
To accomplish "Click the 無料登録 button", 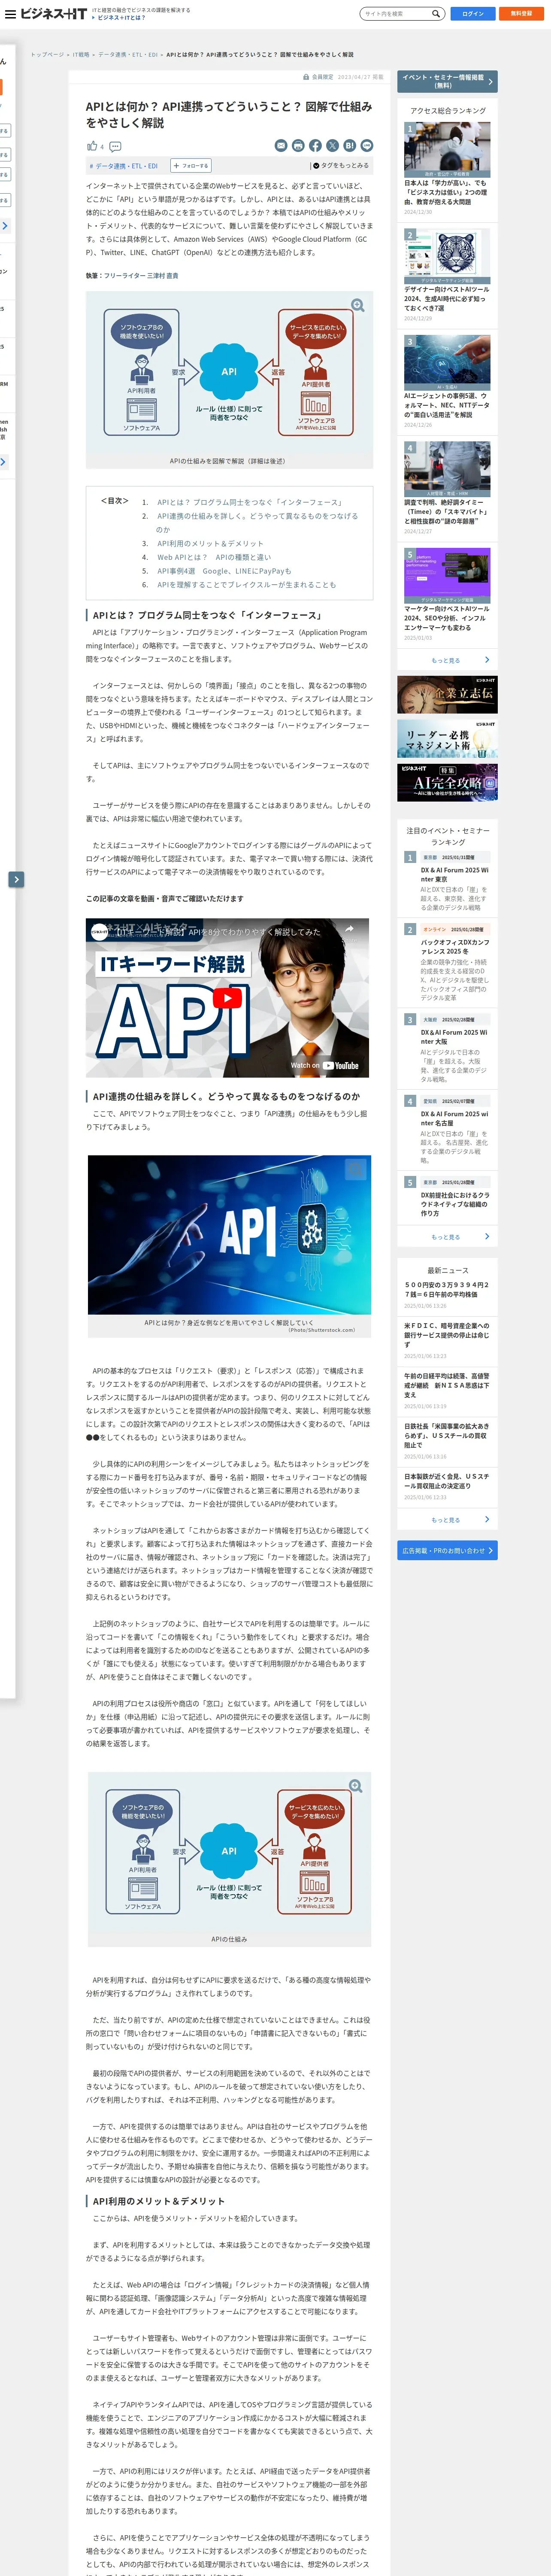I will coord(521,14).
